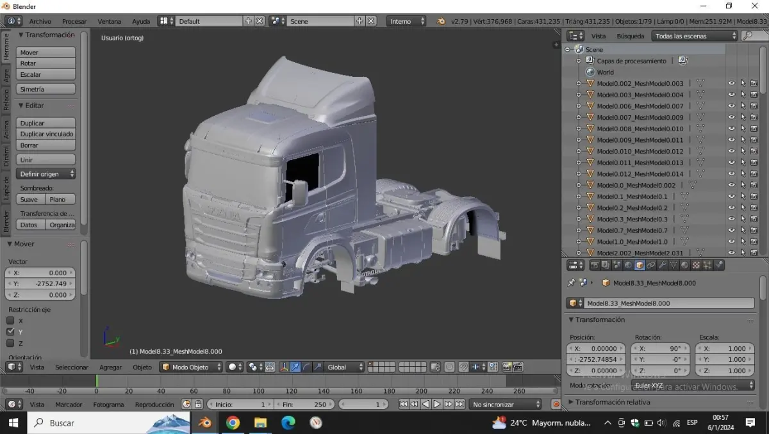This screenshot has height=434, width=769.
Task: Open the Euler XYZ rotation mode dropdown
Action: pos(693,385)
